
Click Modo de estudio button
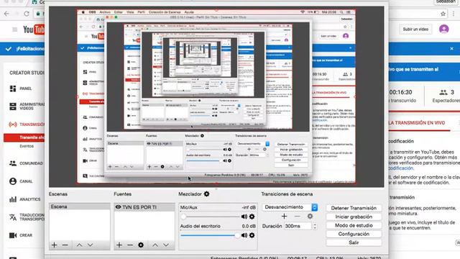354,225
